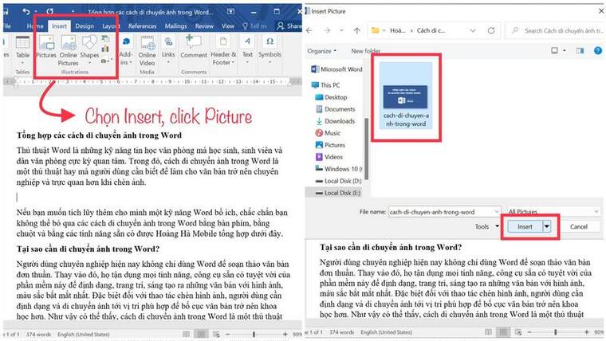Click English (United States) in the Insert-ribbon Word window

pyautogui.click(x=84, y=334)
